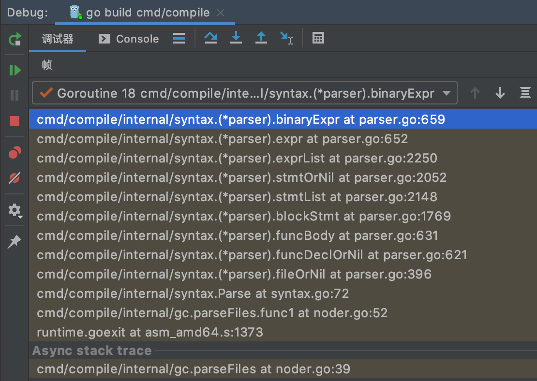537x381 pixels.
Task: Click the Step Over button
Action: (x=210, y=38)
